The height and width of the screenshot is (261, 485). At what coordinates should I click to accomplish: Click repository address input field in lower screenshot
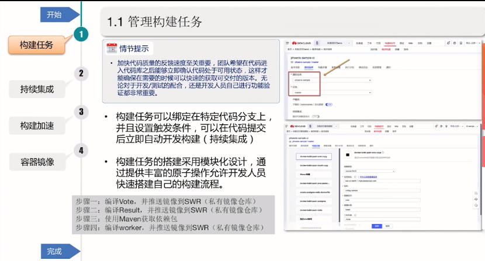[x=382, y=181]
